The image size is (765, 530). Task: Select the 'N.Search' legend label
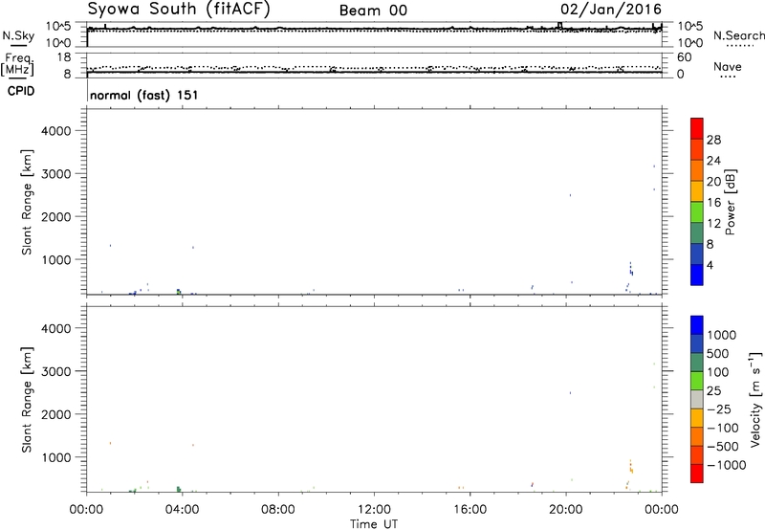pos(738,35)
